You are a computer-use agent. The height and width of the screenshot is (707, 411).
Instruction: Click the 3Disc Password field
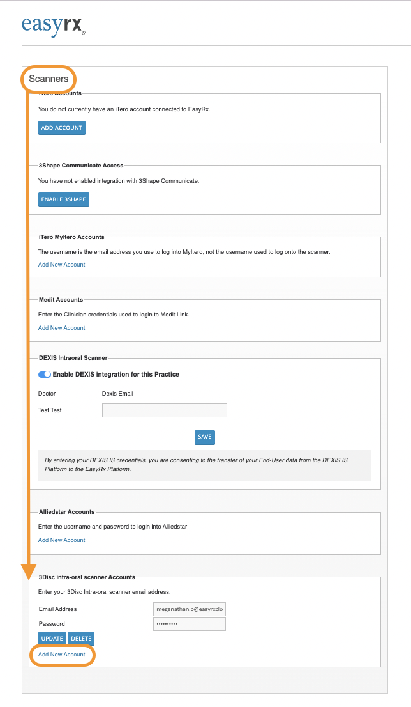pos(189,624)
